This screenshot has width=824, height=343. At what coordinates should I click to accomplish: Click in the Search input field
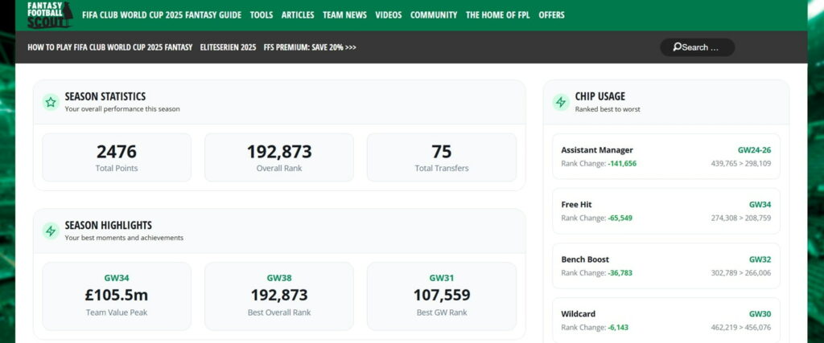point(698,47)
